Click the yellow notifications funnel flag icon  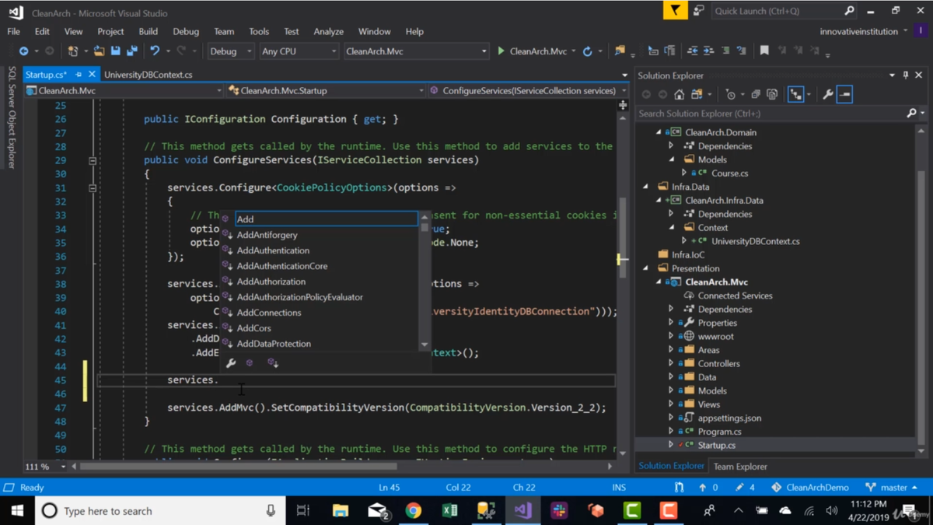[x=675, y=11]
